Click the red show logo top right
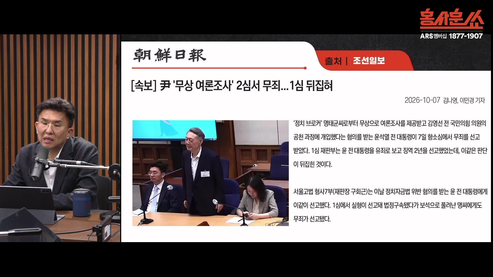The width and height of the screenshot is (493, 277). (x=452, y=19)
